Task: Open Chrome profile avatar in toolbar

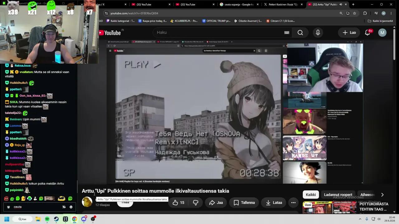Action: point(384,13)
